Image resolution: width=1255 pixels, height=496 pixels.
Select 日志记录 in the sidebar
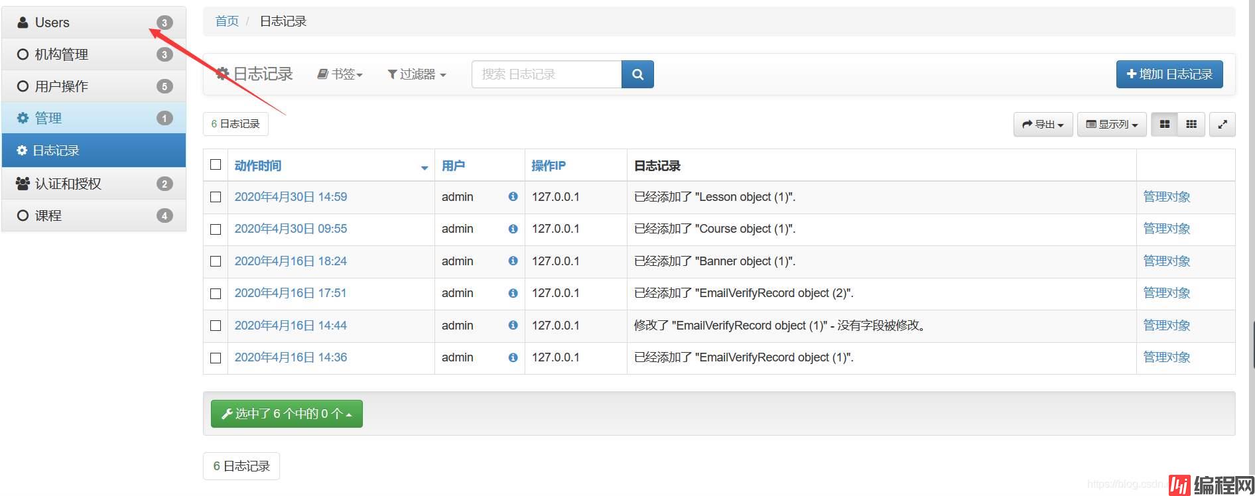coord(94,151)
